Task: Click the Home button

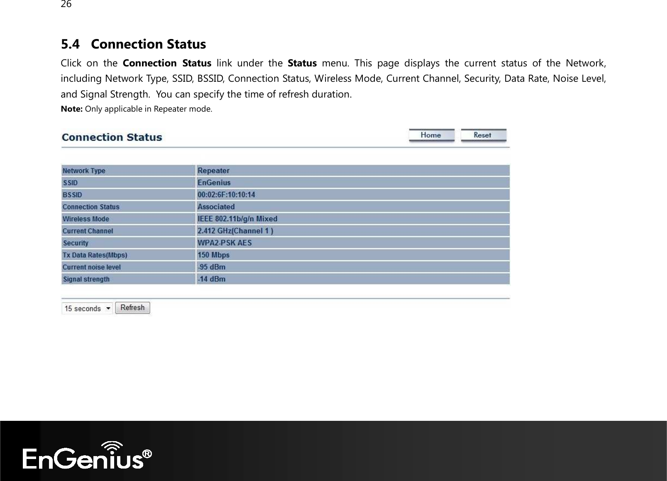Action: click(431, 135)
